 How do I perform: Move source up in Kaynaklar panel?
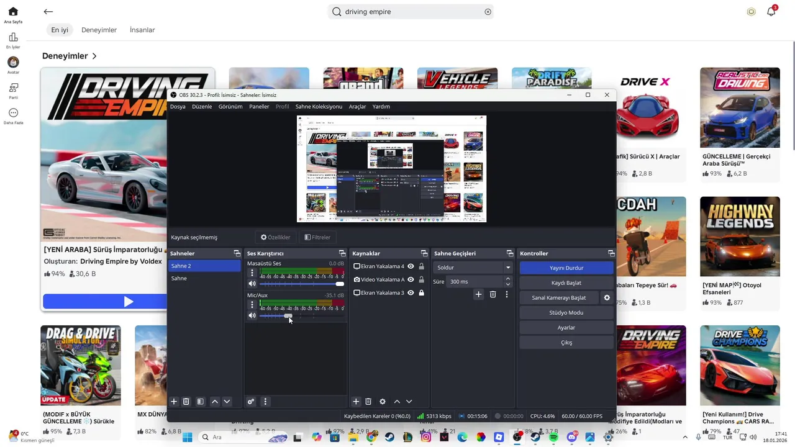coord(397,402)
